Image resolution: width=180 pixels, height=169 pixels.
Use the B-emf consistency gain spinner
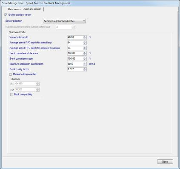(85, 59)
